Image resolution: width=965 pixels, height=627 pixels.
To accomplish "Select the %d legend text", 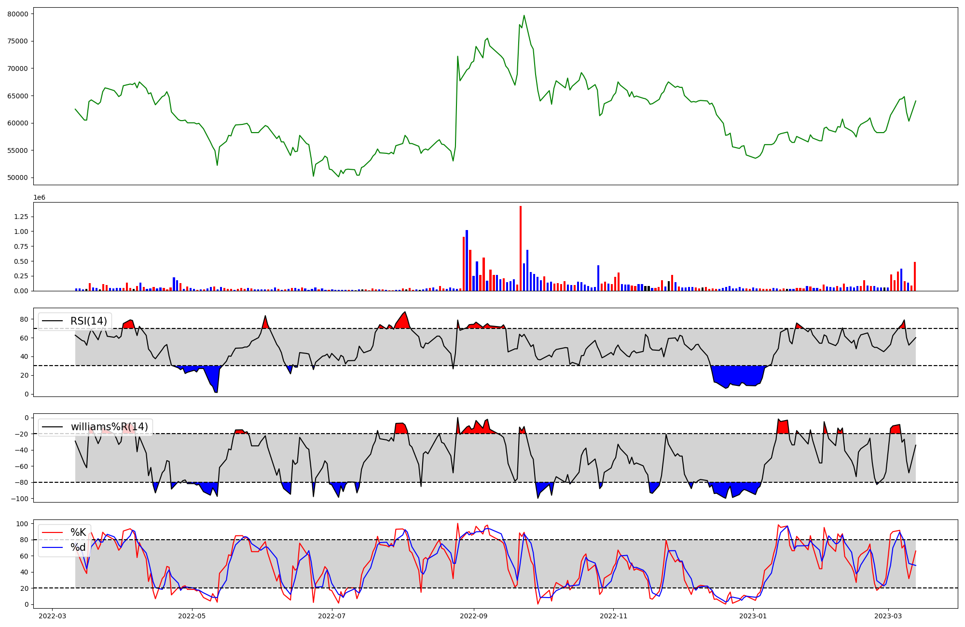I will (x=78, y=547).
